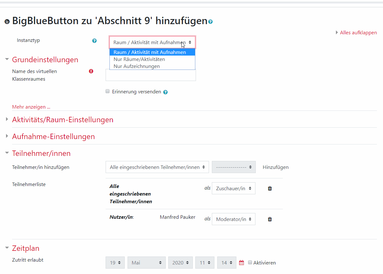Select 'Nur Aufzeichnungen' from the open list
The height and width of the screenshot is (274, 383).
click(136, 66)
